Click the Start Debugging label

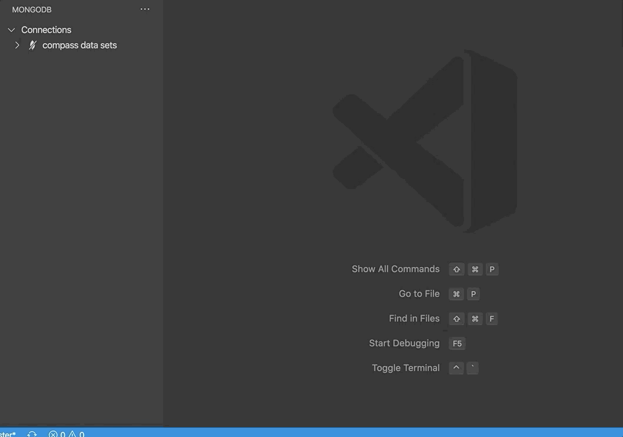[404, 343]
